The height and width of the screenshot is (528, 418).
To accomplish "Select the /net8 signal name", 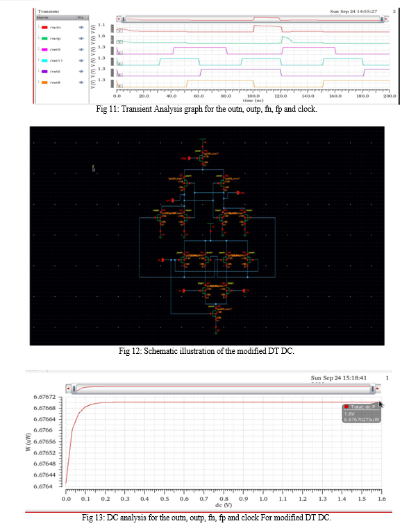I will tap(56, 83).
